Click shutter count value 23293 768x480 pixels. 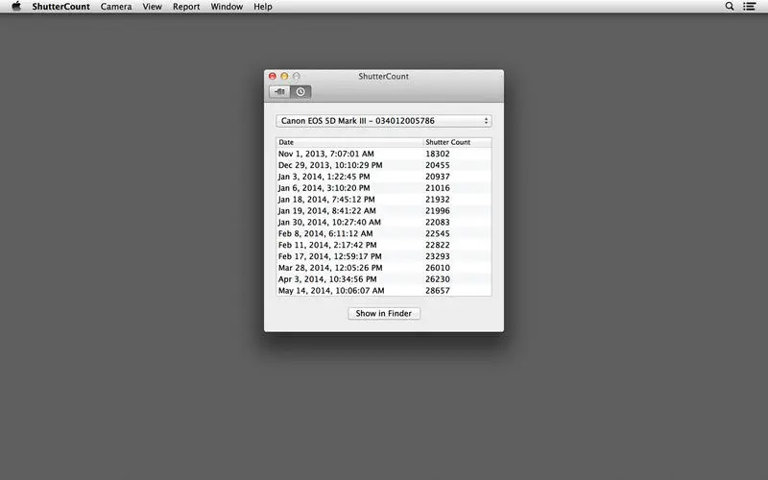coord(438,256)
